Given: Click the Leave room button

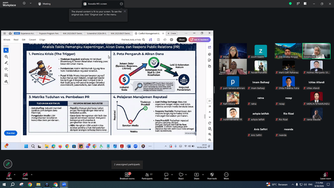Looking at the screenshot, I should coord(326,175).
